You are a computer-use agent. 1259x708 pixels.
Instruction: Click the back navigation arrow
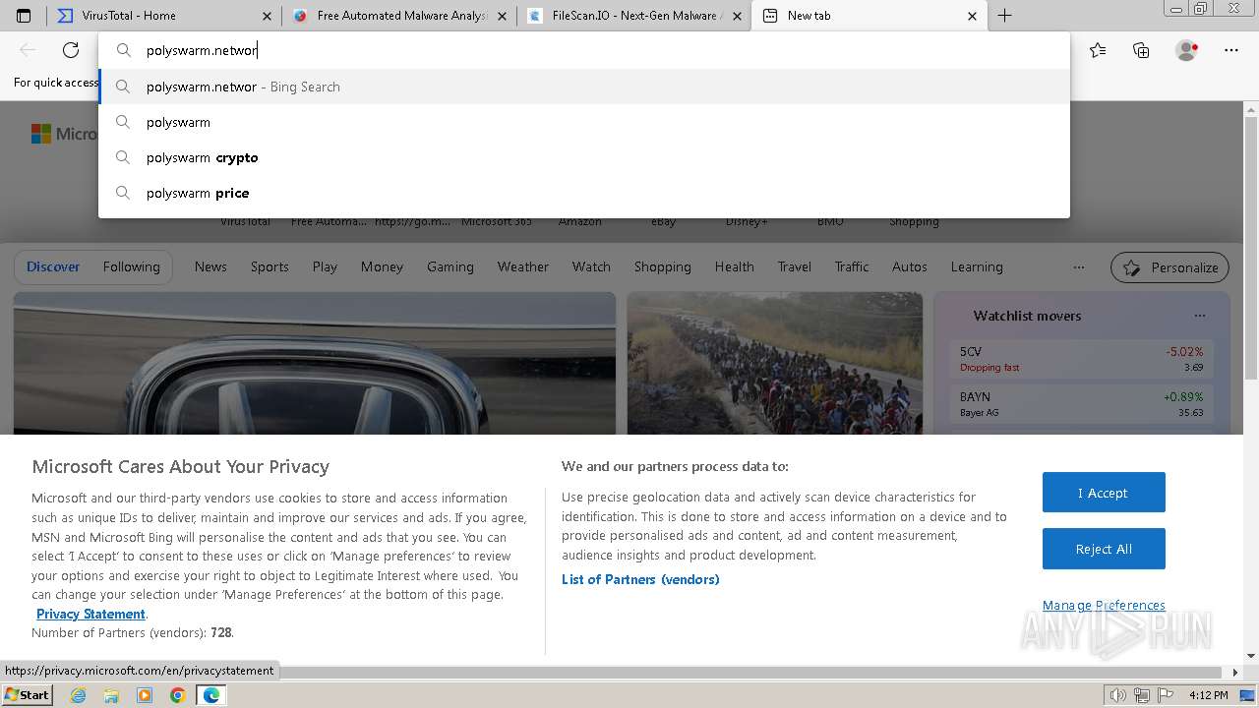tap(28, 50)
